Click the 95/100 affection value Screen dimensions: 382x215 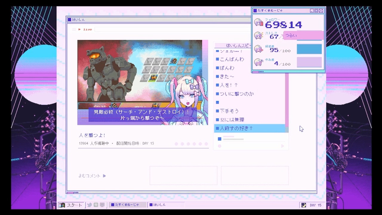click(280, 50)
